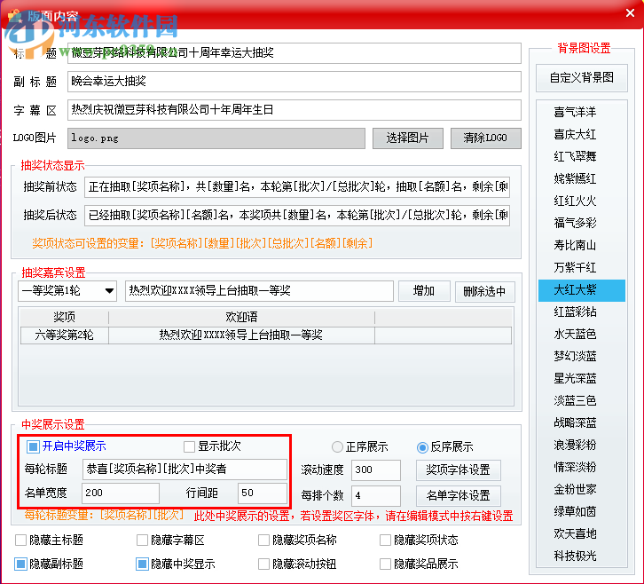
Task: Choose the 浪漫彩粉 background theme
Action: [582, 445]
